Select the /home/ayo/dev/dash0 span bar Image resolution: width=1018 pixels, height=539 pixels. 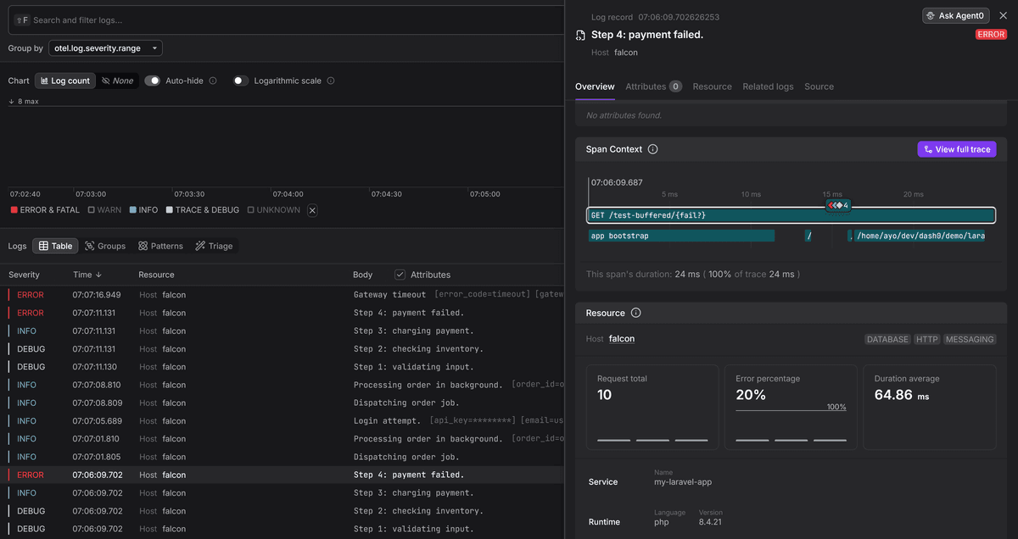coord(920,236)
